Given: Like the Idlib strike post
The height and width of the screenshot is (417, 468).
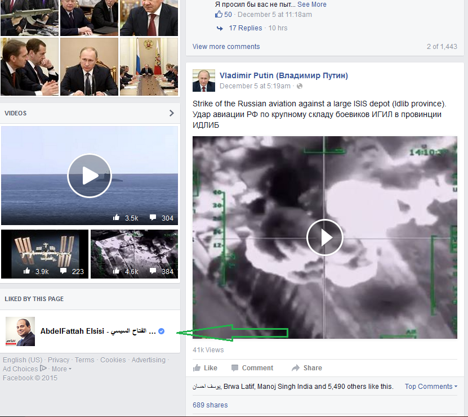Looking at the screenshot, I should pyautogui.click(x=205, y=368).
